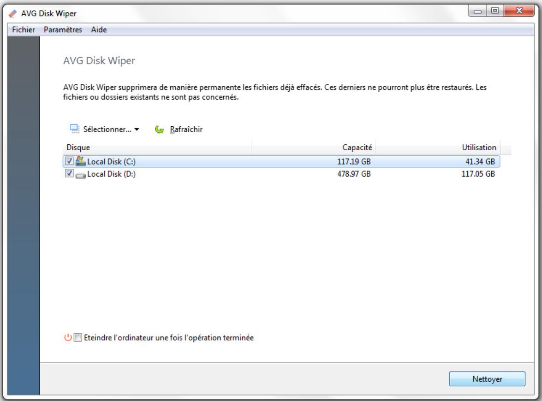Select the Local Disk (D:) row label
The height and width of the screenshot is (401, 542).
(x=111, y=174)
